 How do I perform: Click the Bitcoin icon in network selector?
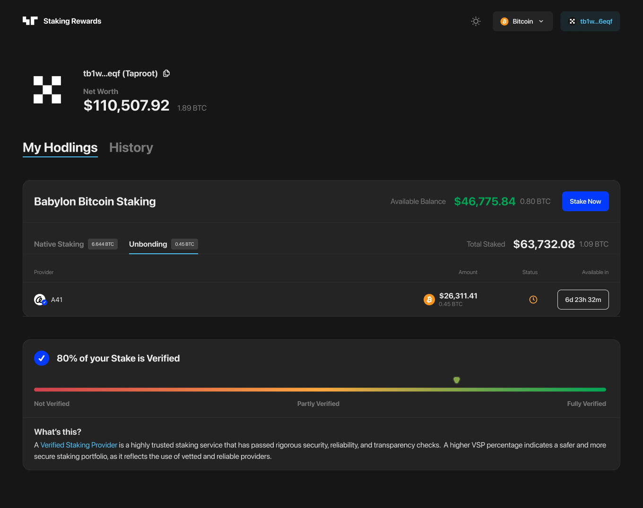pos(504,21)
